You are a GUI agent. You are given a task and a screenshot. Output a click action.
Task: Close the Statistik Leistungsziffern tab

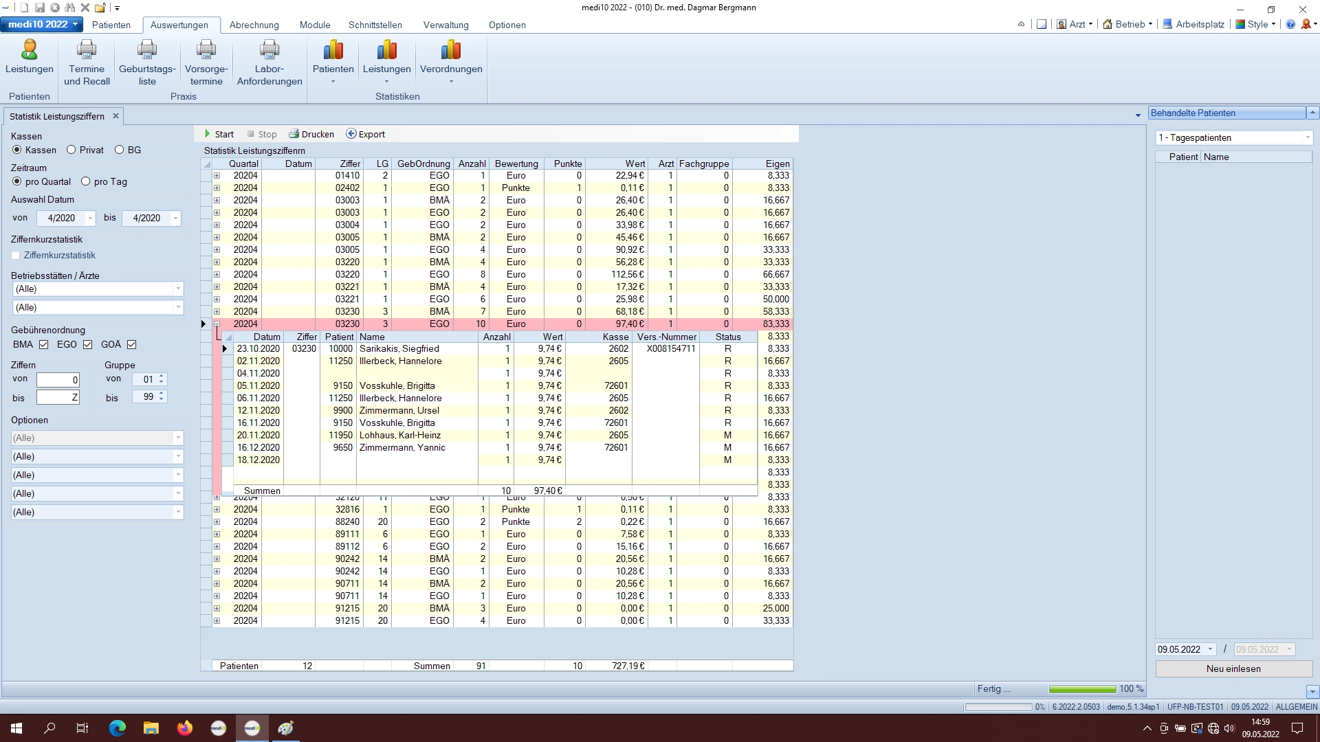pyautogui.click(x=116, y=116)
